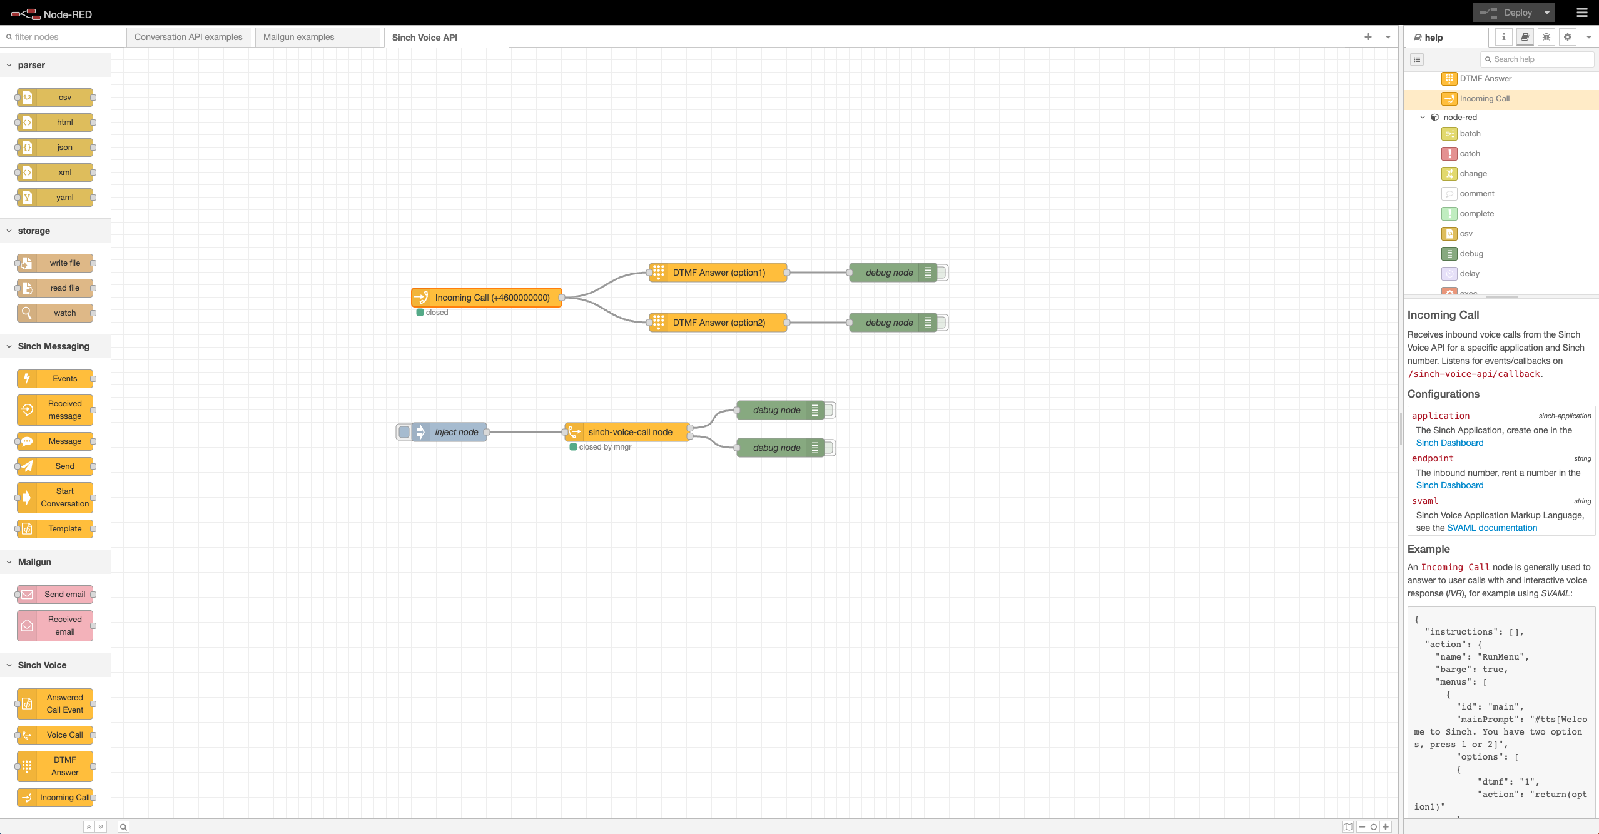1599x834 pixels.
Task: Collapse the Sinch Voice palette category
Action: (x=55, y=665)
